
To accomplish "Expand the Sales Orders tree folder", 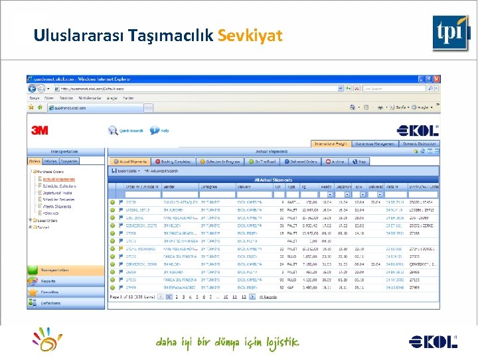I will 30,220.
